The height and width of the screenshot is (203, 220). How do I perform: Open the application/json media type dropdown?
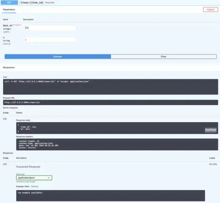click(34, 178)
